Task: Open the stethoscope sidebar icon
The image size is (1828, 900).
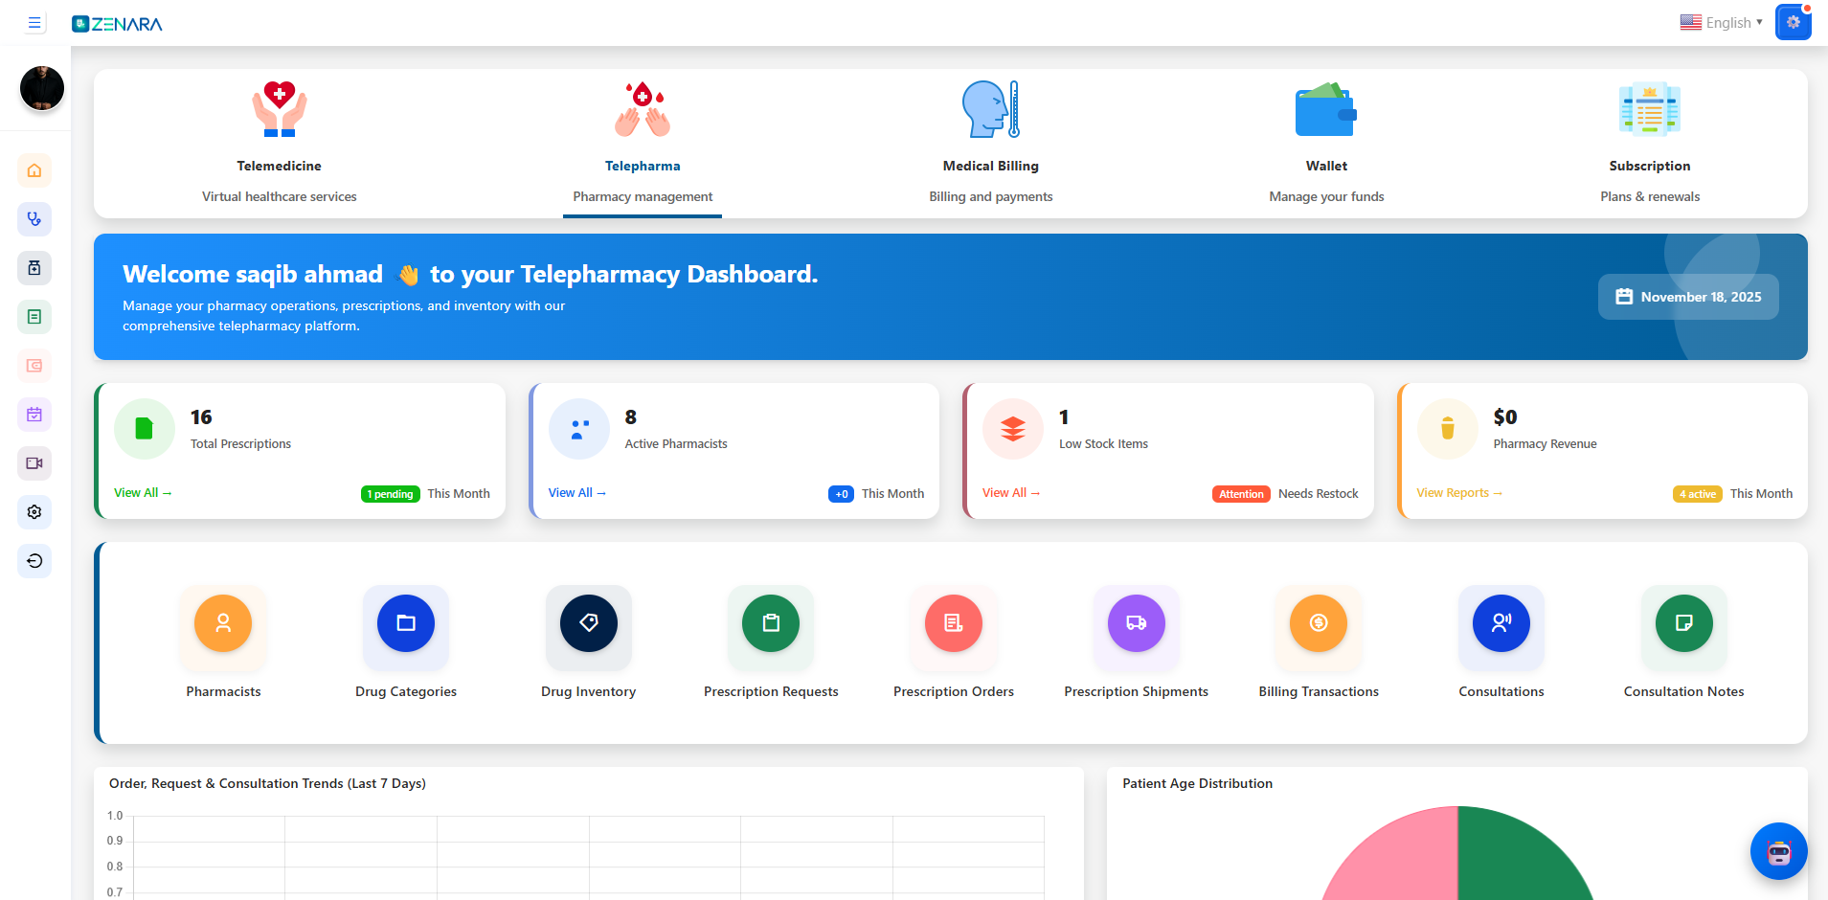Action: pyautogui.click(x=34, y=219)
